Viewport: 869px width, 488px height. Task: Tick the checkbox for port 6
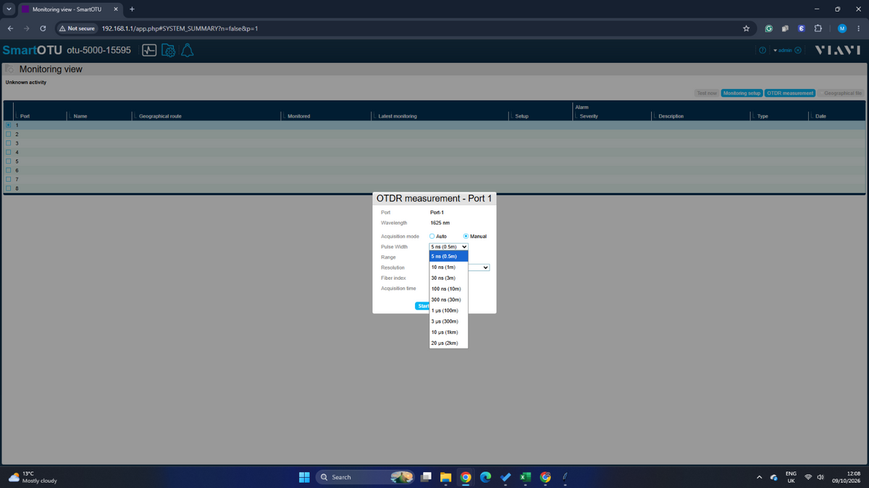tap(9, 171)
